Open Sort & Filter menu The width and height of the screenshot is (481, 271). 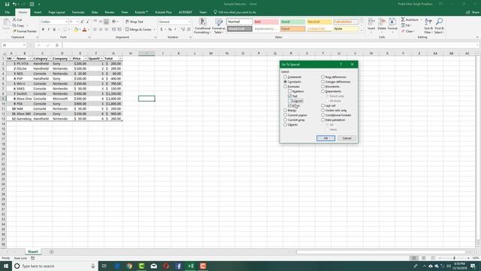428,26
